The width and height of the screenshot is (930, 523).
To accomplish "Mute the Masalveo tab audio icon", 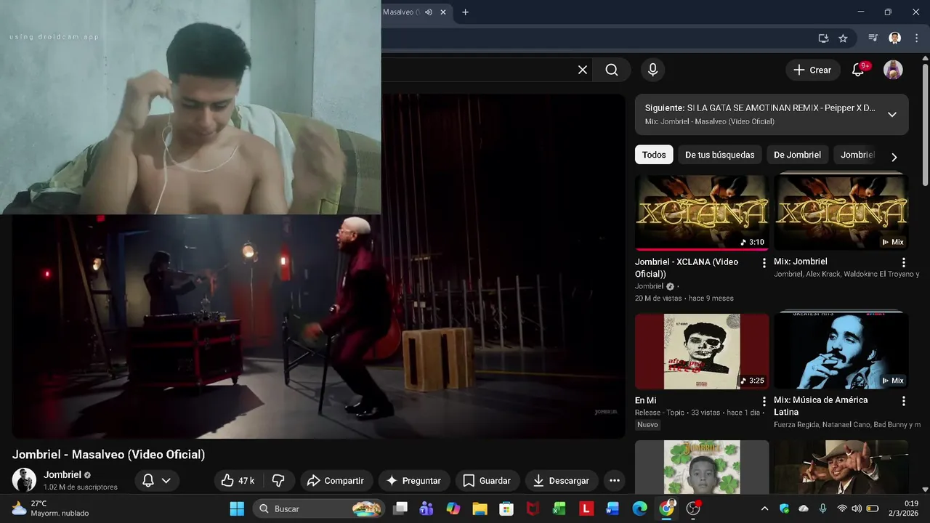I will pyautogui.click(x=429, y=12).
